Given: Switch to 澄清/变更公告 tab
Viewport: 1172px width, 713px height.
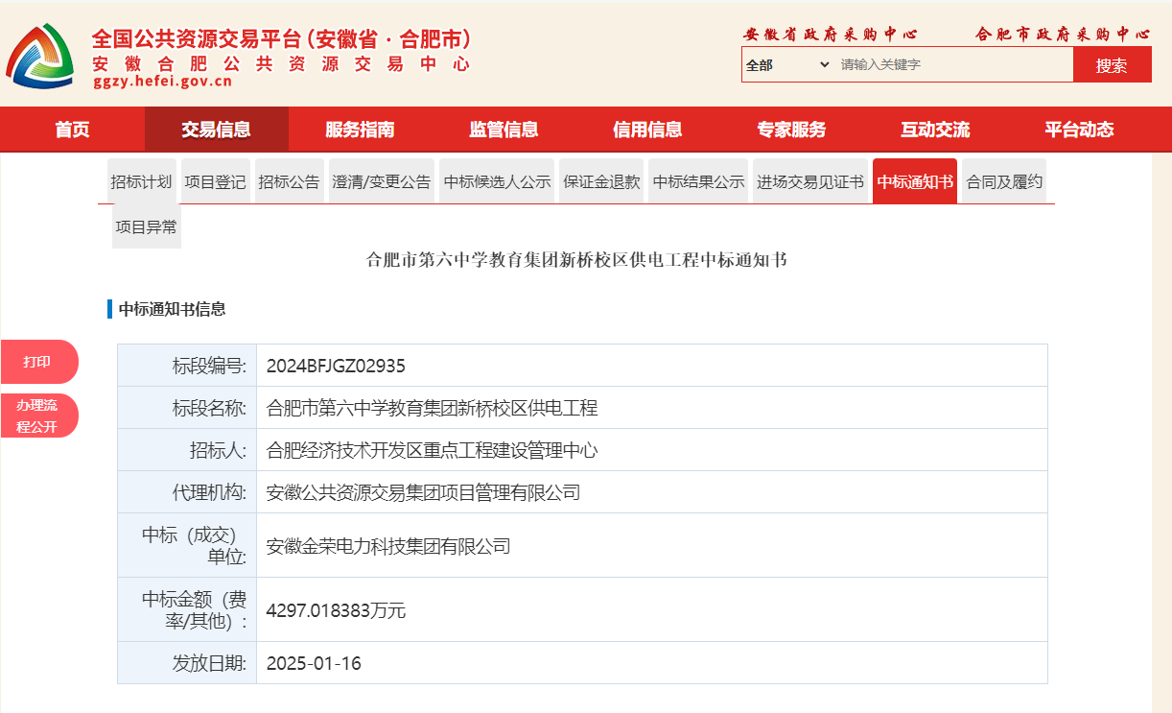Looking at the screenshot, I should 381,181.
